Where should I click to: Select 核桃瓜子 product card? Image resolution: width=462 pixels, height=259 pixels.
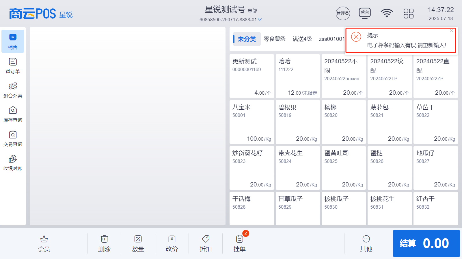pos(344,208)
